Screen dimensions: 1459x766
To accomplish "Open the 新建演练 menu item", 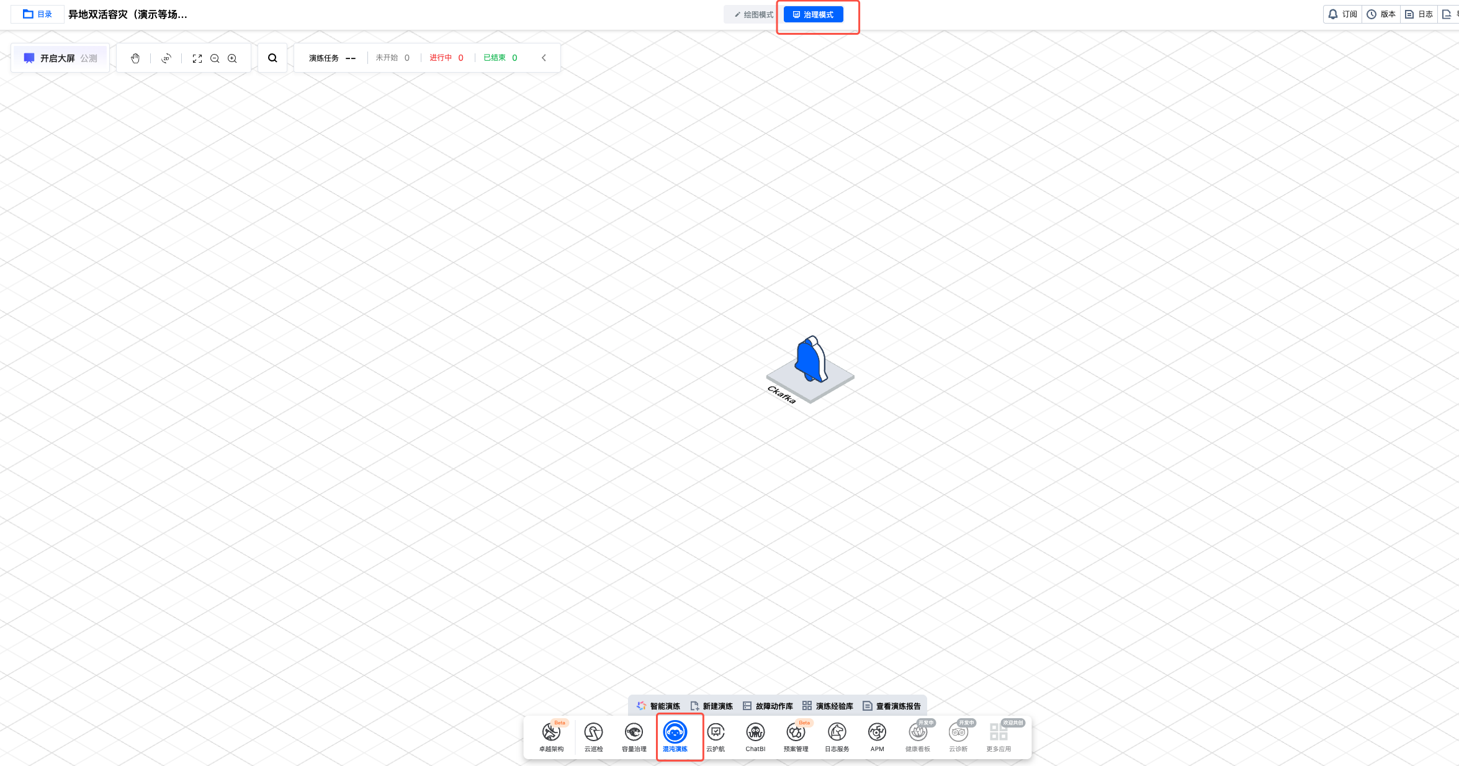I will [711, 706].
